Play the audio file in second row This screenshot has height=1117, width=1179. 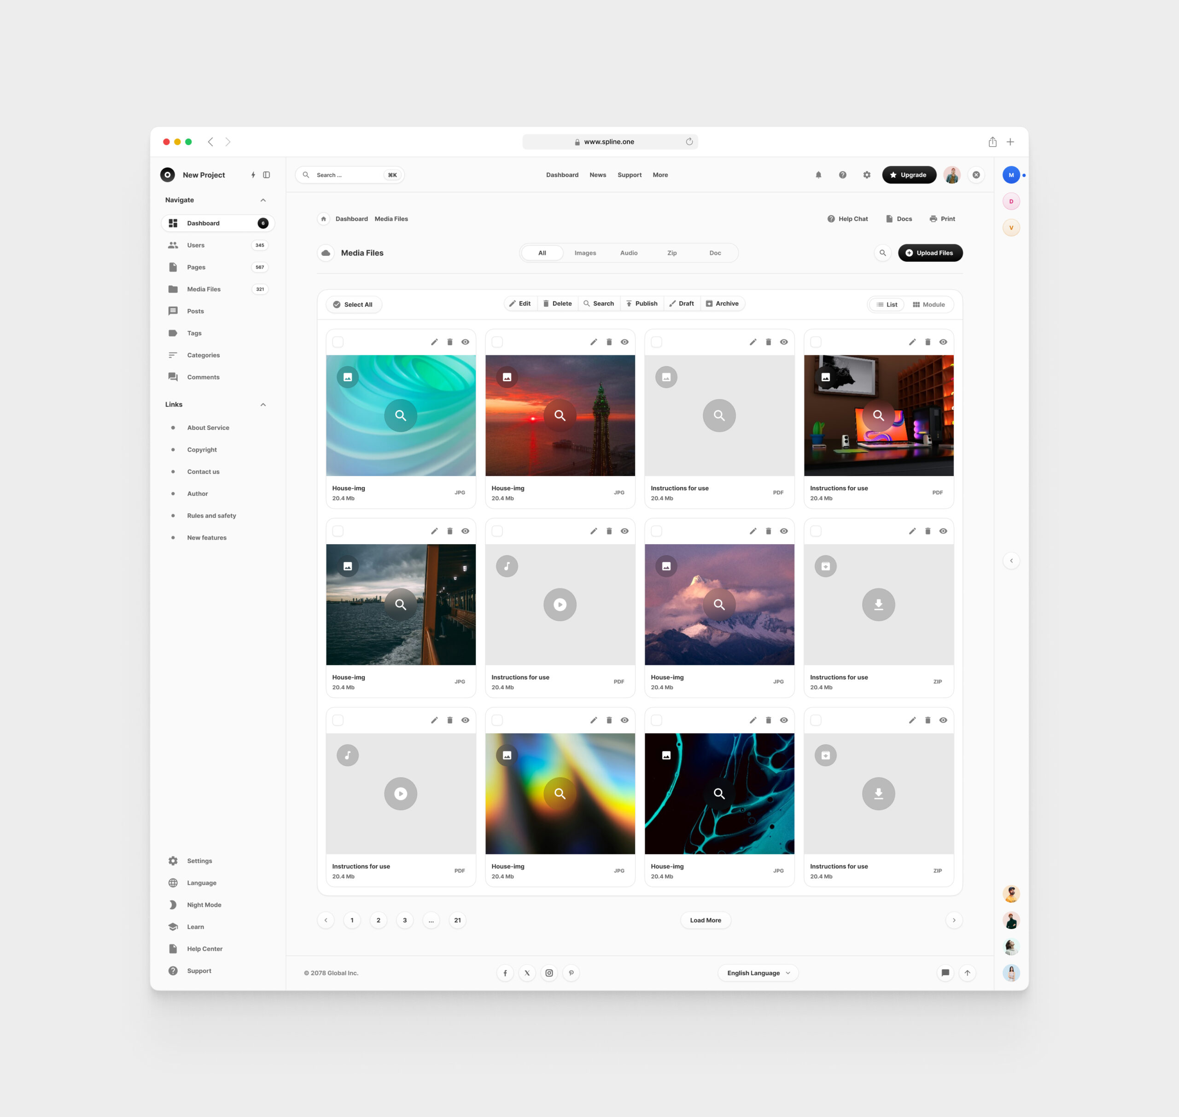[560, 605]
